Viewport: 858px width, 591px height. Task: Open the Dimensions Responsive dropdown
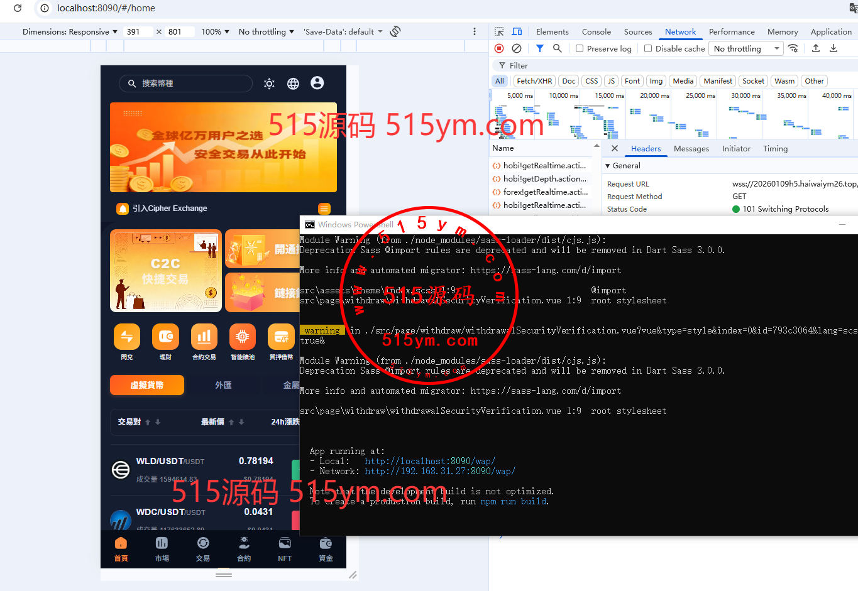click(x=70, y=31)
